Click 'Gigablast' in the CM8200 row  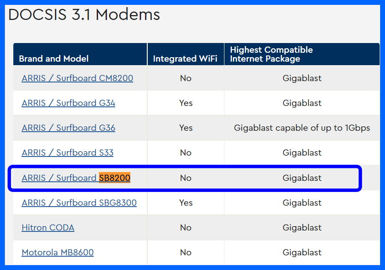[302, 78]
